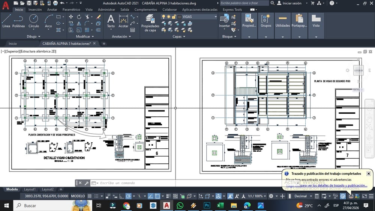Select the Array (Matriz) tool
375x211 pixels.
pyautogui.click(x=87, y=30)
